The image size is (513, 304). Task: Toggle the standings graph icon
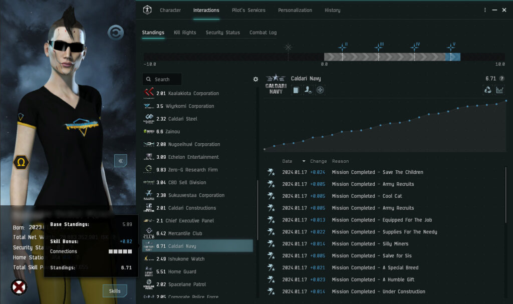click(x=499, y=90)
